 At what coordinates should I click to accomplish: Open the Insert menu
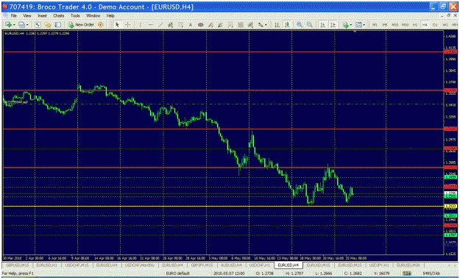coord(42,15)
